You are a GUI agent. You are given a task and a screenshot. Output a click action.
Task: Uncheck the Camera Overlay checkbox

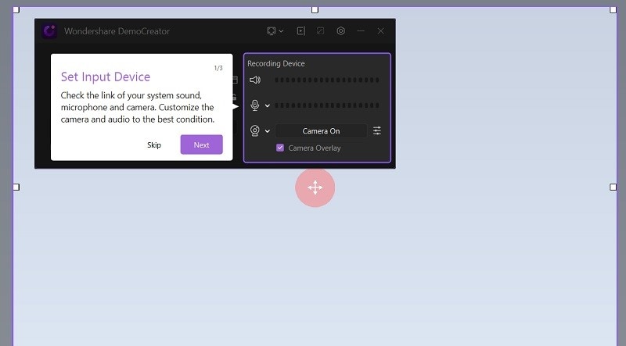280,148
